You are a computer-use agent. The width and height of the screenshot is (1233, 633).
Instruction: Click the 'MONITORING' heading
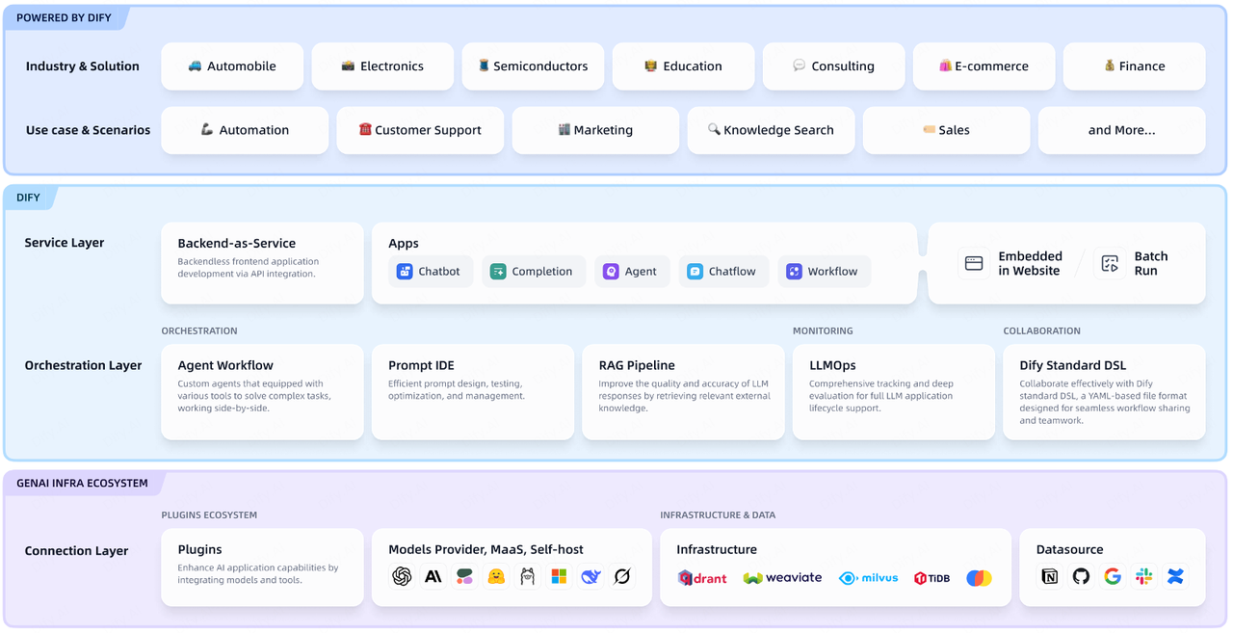[x=823, y=330]
